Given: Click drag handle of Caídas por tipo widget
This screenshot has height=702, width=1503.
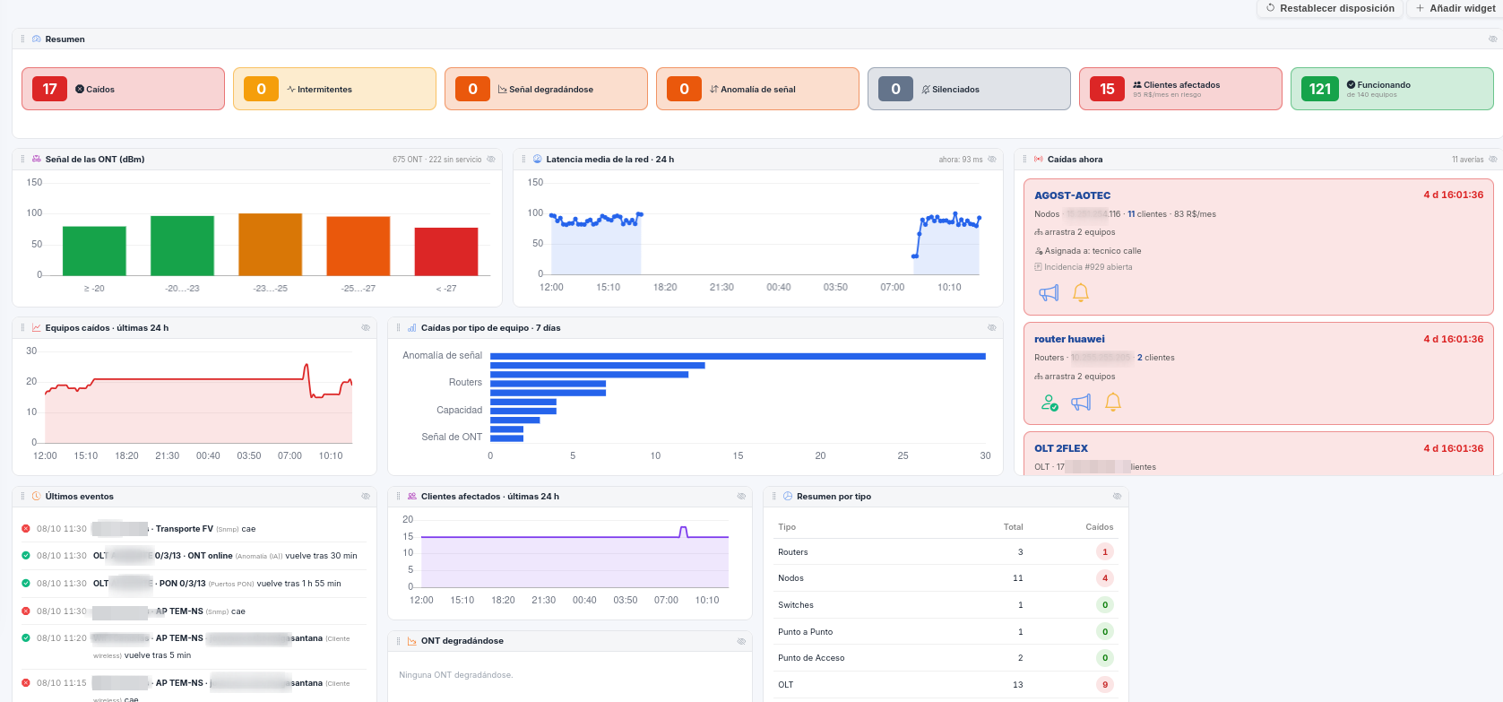Looking at the screenshot, I should point(398,328).
